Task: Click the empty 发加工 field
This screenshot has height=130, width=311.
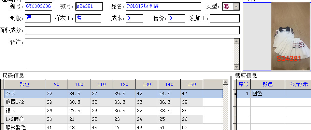Action: click(225, 18)
